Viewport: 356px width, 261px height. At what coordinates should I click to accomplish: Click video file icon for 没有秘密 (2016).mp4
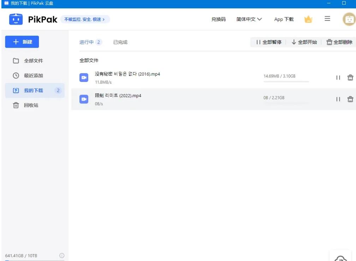(x=84, y=78)
